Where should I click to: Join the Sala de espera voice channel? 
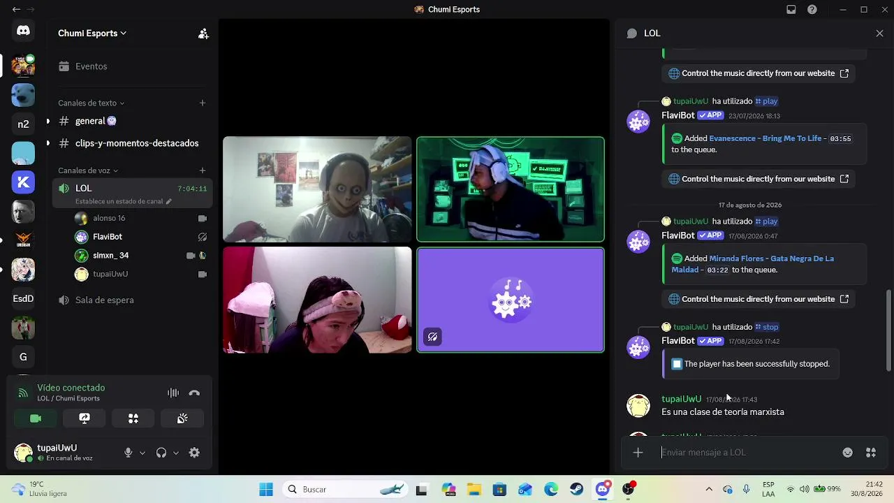pyautogui.click(x=133, y=300)
